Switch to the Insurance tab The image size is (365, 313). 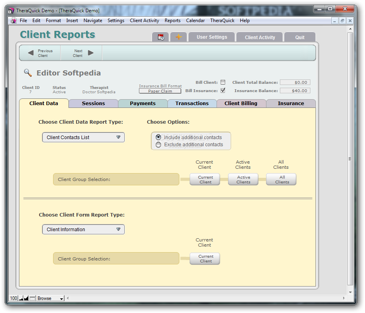[291, 104]
